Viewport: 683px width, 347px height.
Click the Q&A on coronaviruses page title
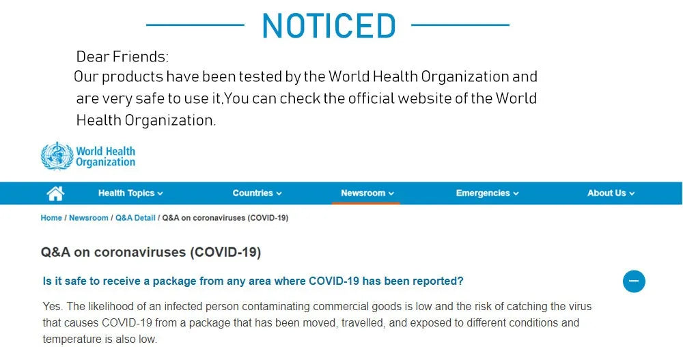point(151,253)
